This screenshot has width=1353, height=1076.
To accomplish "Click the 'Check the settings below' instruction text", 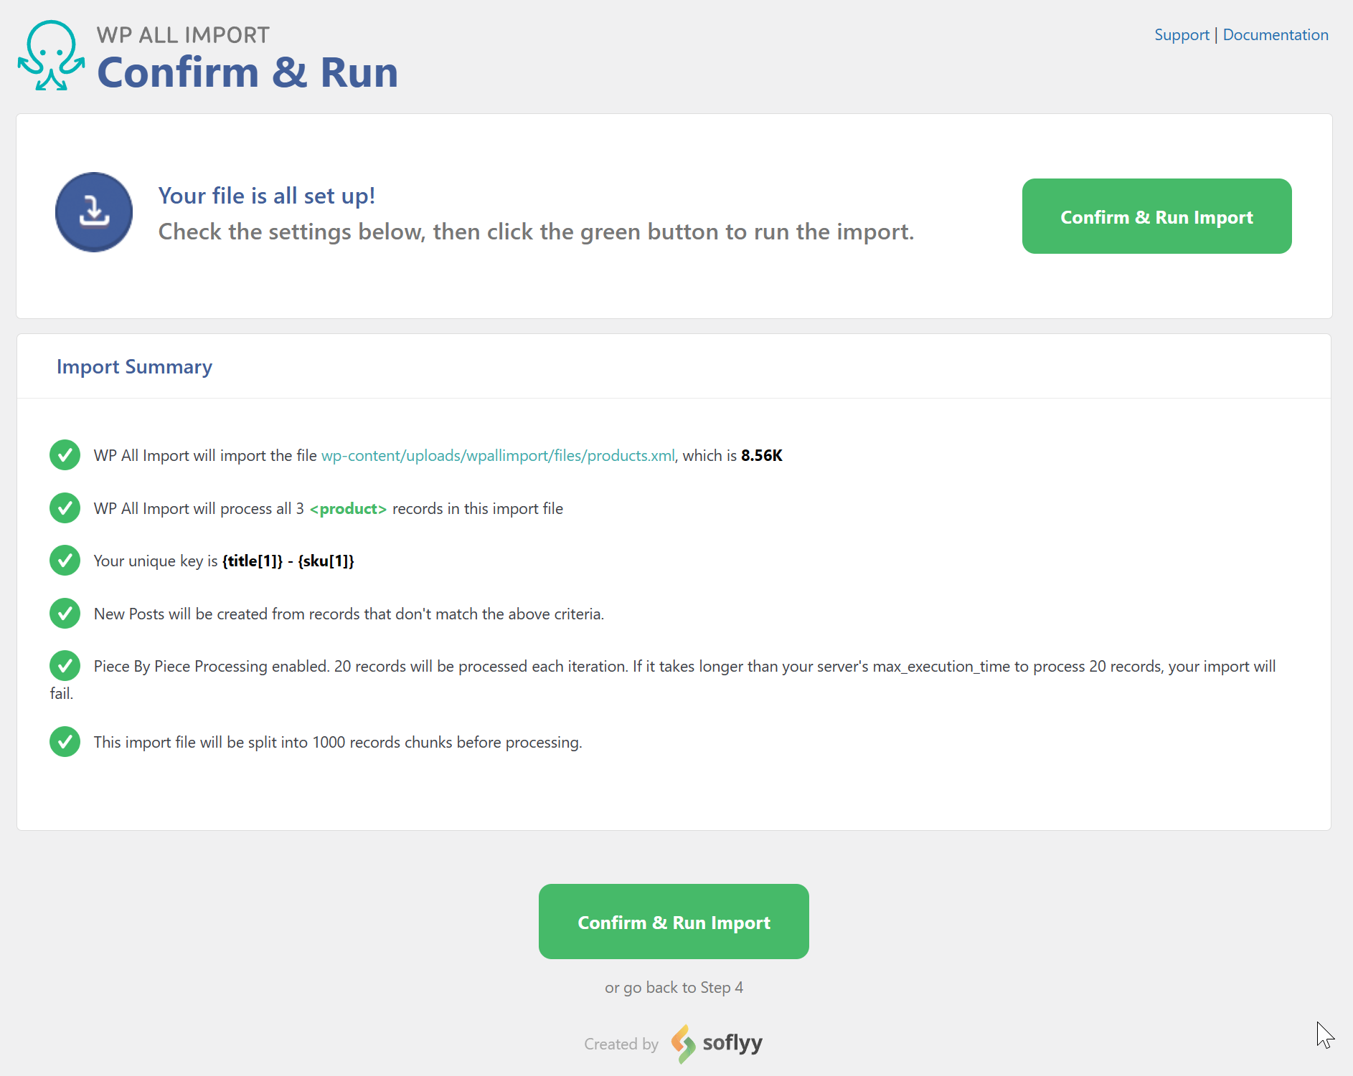I will click(x=536, y=232).
